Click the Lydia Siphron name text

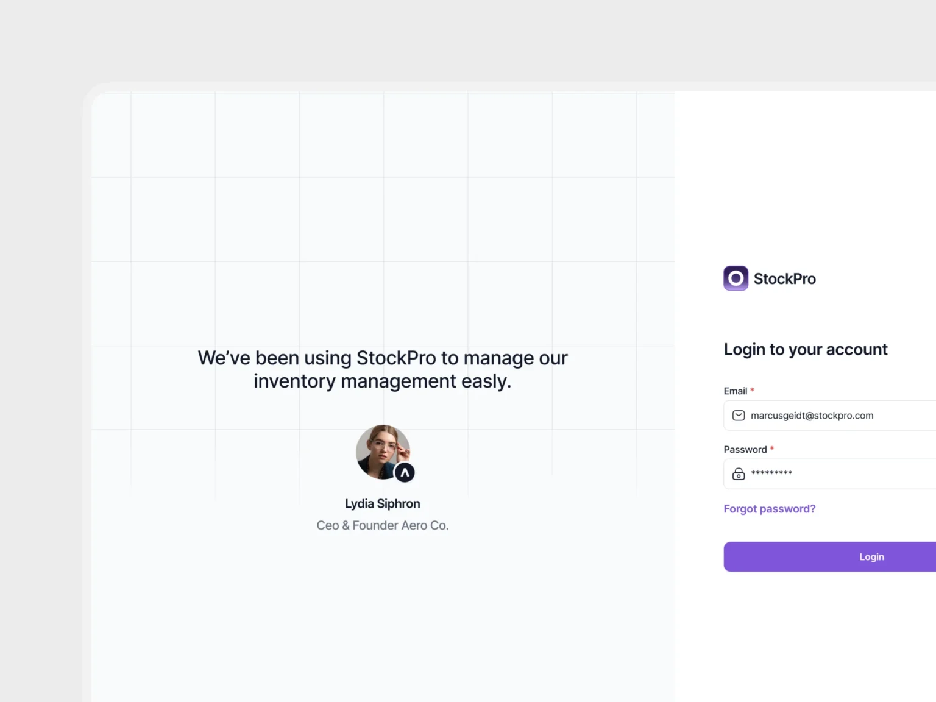(383, 504)
